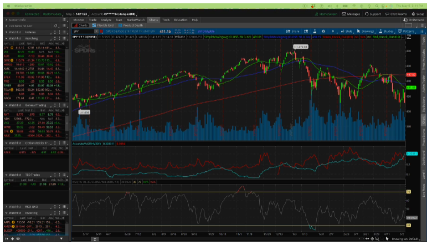Viewport: 432px width, 245px height.
Task: Collapse the Investing watchlist
Action: point(6,213)
